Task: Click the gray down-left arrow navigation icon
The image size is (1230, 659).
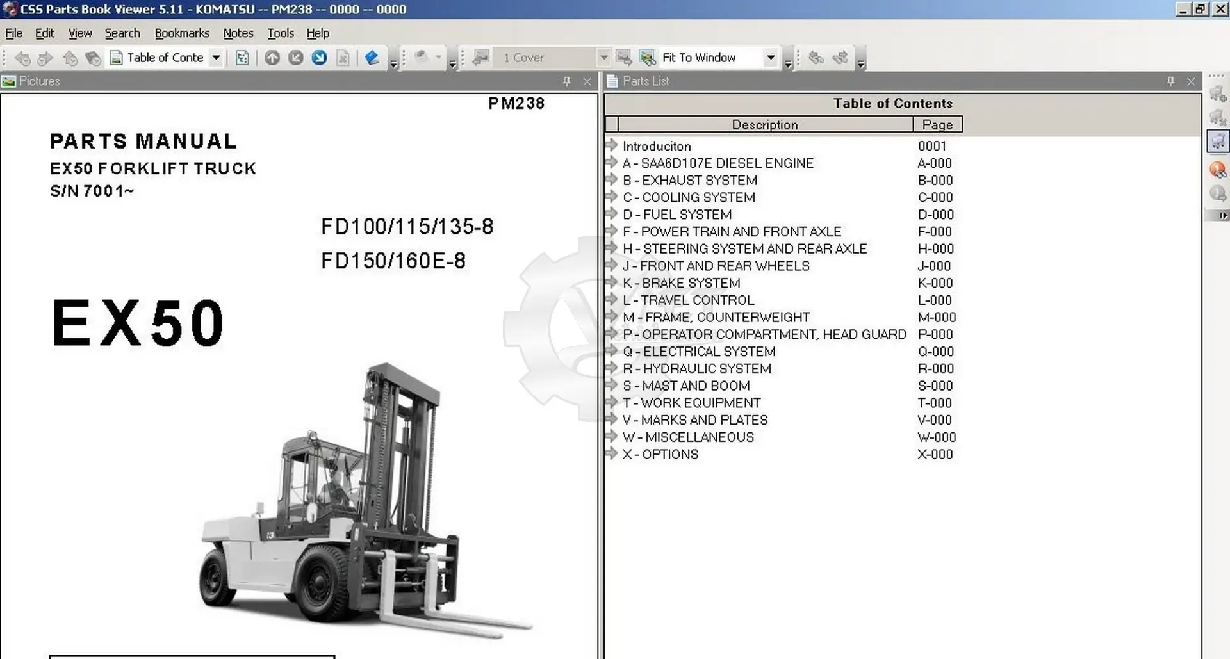Action: point(295,58)
